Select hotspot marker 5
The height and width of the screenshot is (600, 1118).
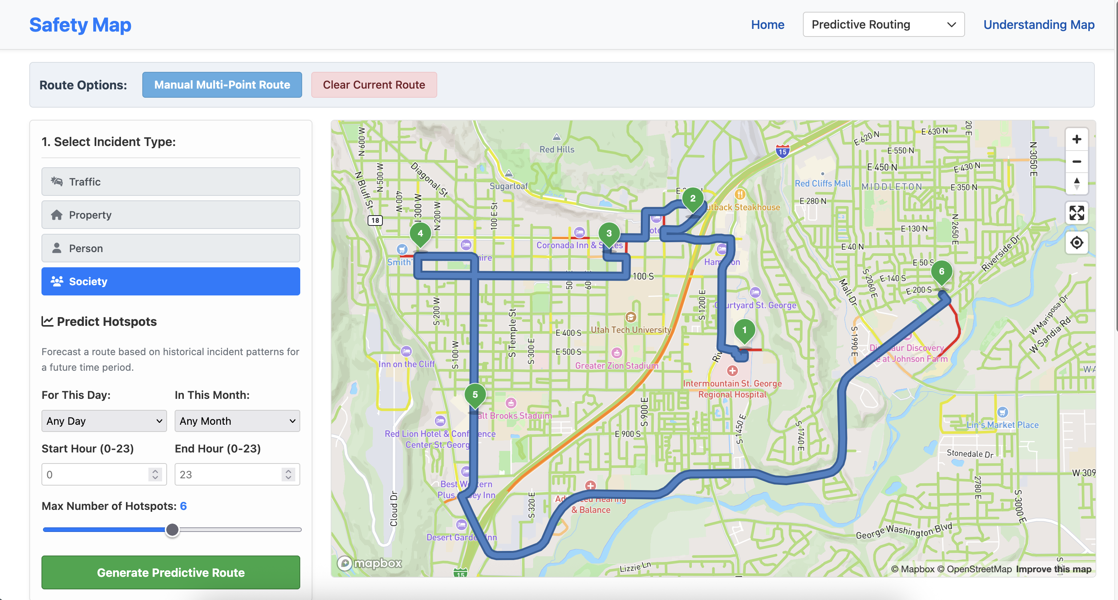tap(475, 396)
